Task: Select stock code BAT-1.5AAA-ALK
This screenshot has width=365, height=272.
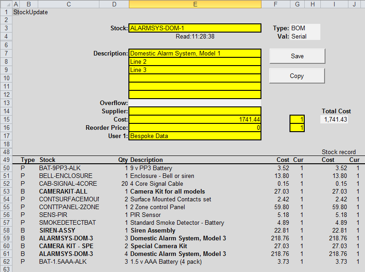Action: (63, 261)
